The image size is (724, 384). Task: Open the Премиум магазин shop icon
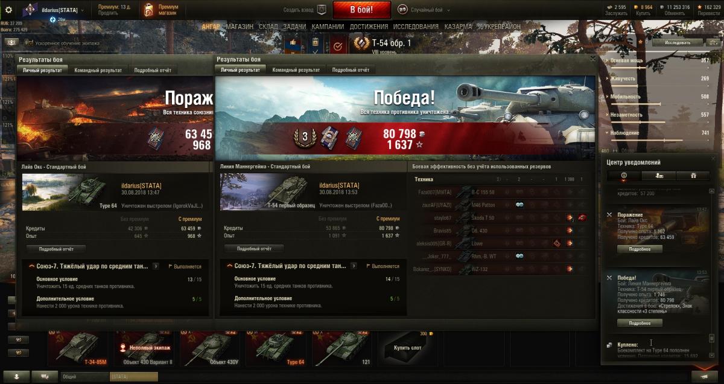pyautogui.click(x=148, y=10)
